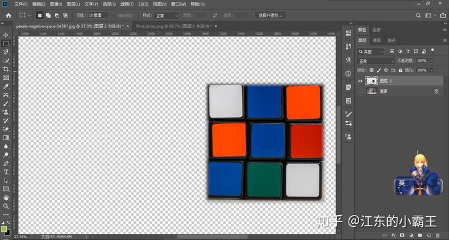Hide 图层 2 using its eye icon
449x240 pixels.
pos(360,81)
